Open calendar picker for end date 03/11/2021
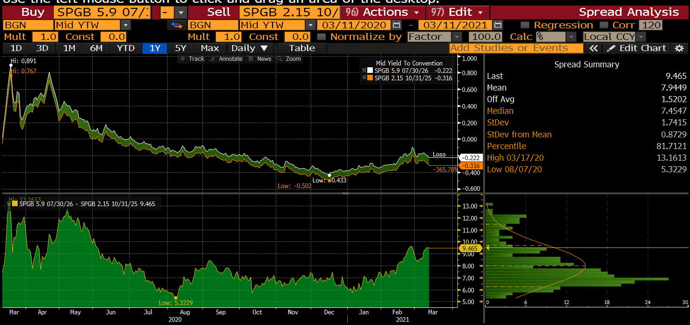The width and height of the screenshot is (690, 325). point(498,25)
